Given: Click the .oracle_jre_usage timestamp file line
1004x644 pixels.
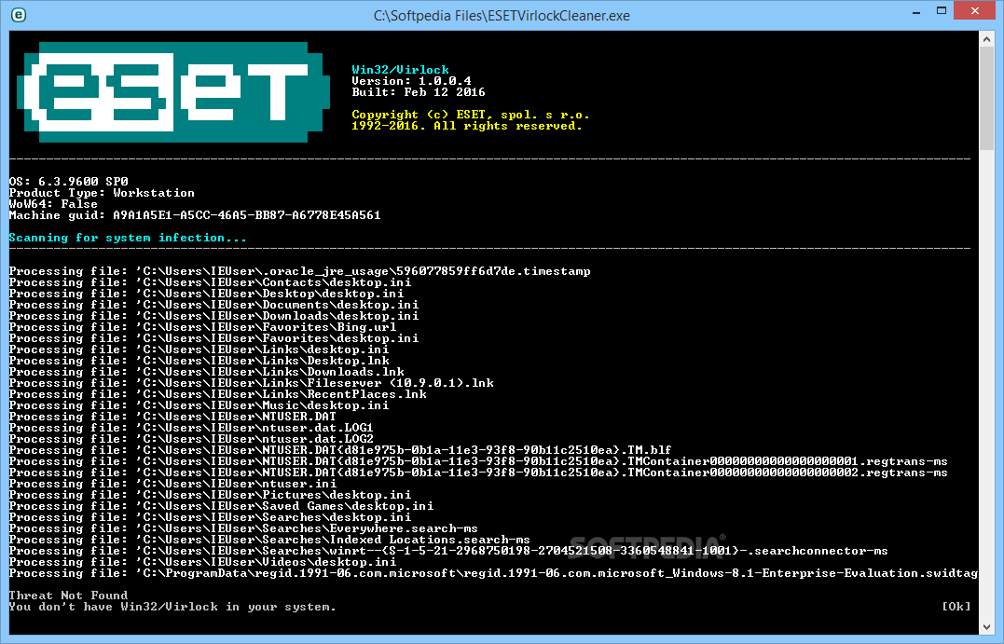Looking at the screenshot, I should tap(299, 271).
